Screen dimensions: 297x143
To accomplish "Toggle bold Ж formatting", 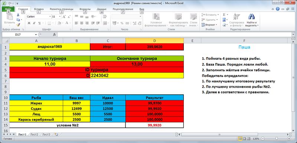I will coord(29,23).
